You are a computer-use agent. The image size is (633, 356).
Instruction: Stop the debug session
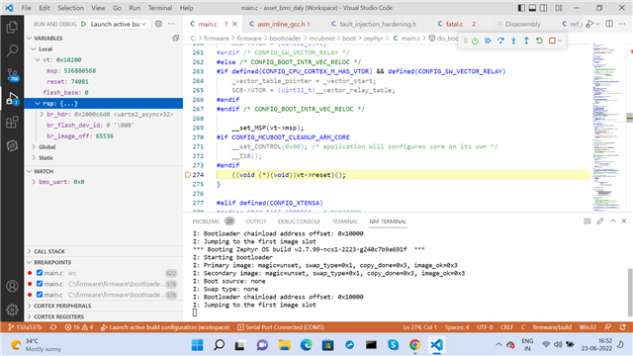pos(552,41)
